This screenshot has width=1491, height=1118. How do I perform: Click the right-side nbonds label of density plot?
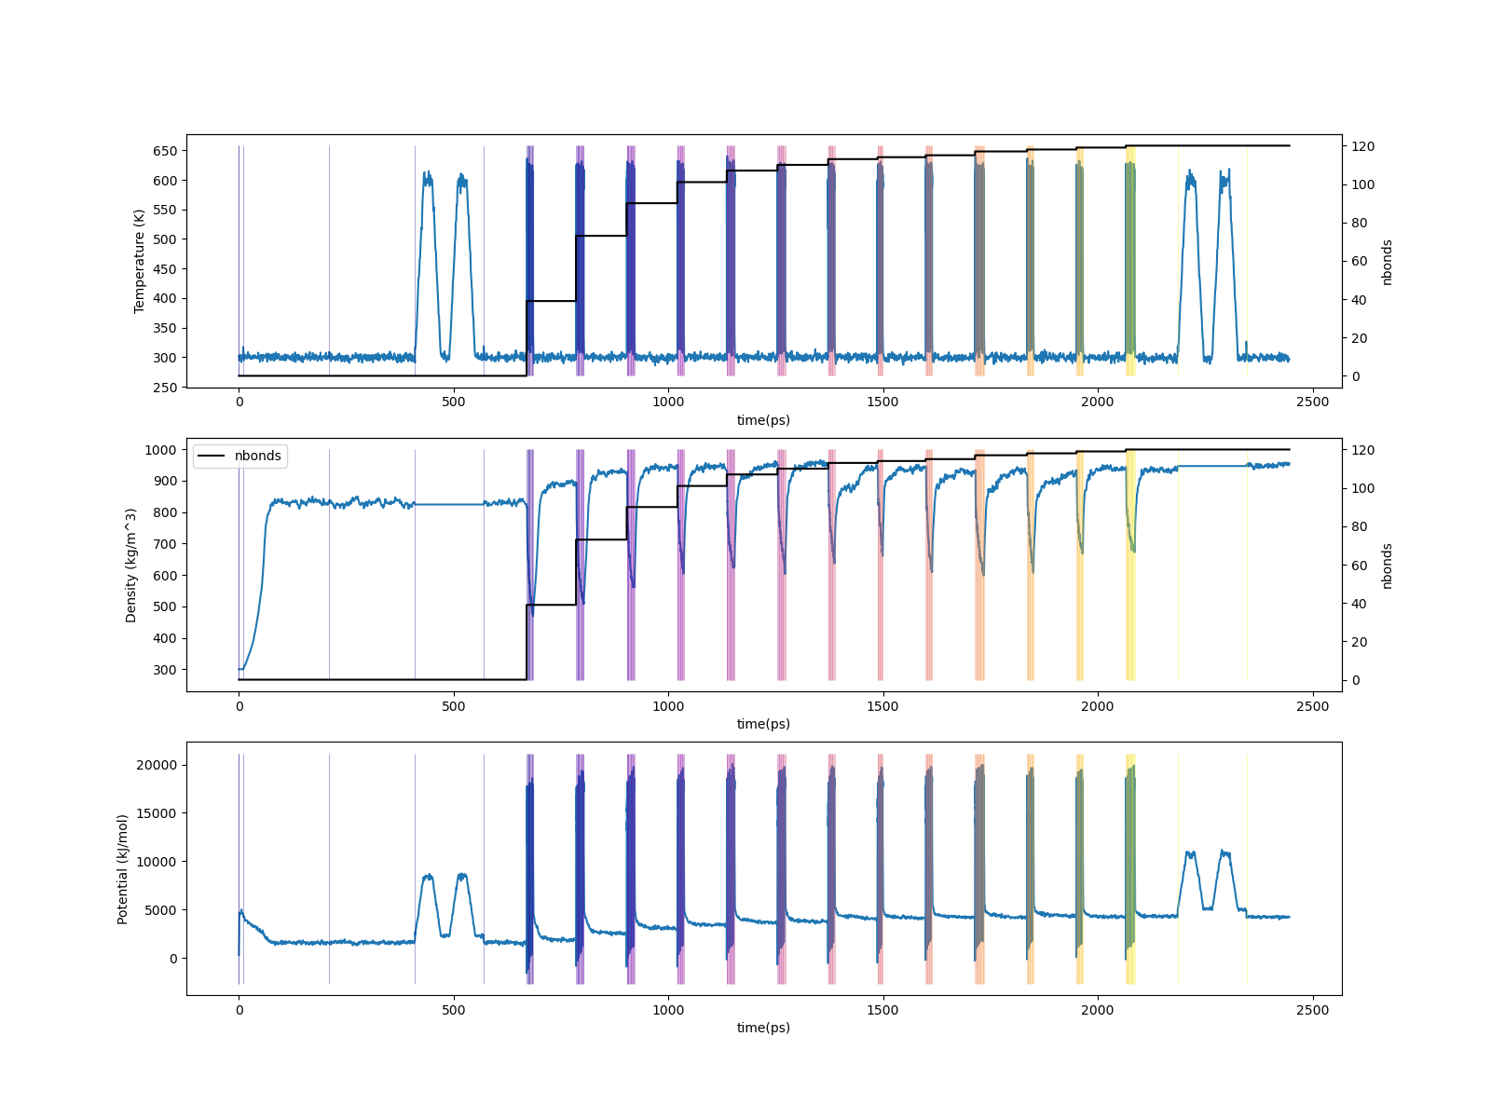coord(1387,566)
